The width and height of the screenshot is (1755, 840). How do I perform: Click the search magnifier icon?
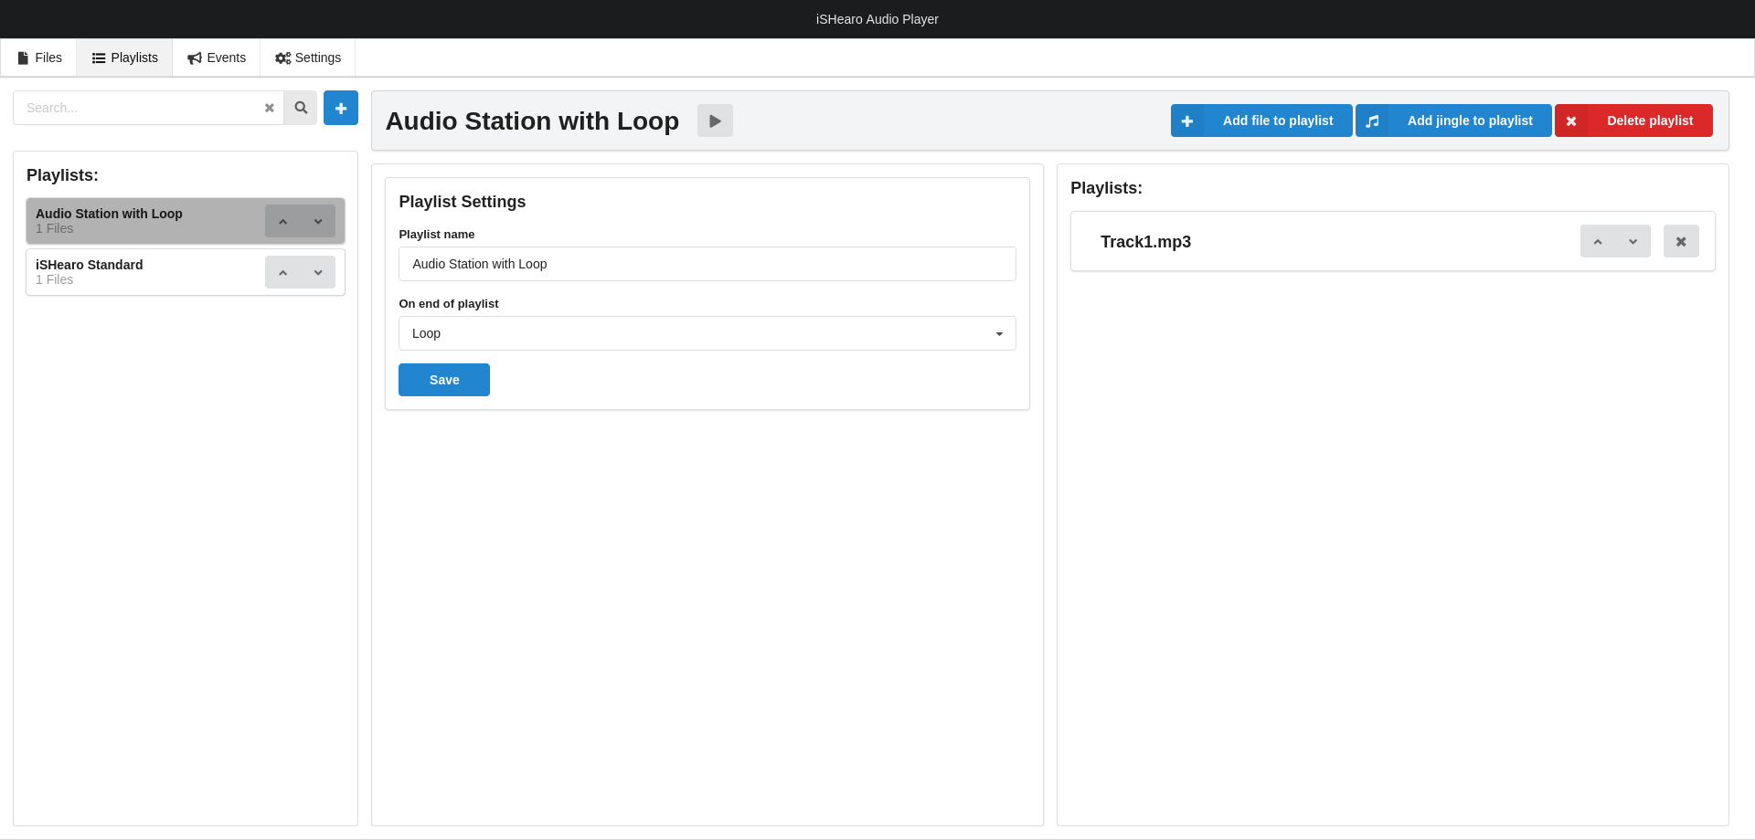pyautogui.click(x=301, y=108)
